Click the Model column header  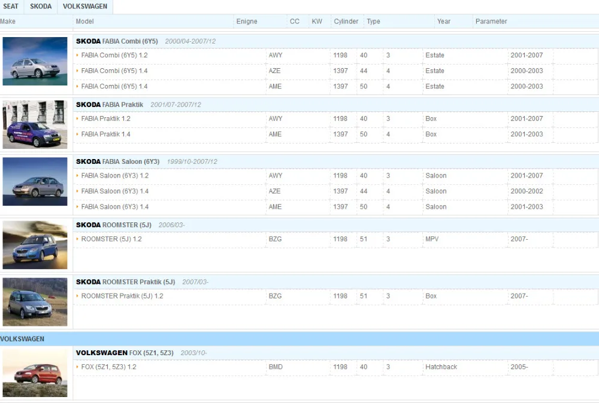pyautogui.click(x=85, y=22)
